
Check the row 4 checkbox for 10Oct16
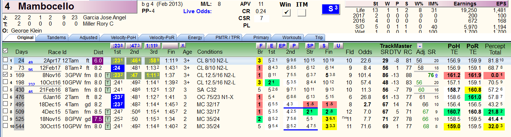tap(5, 82)
